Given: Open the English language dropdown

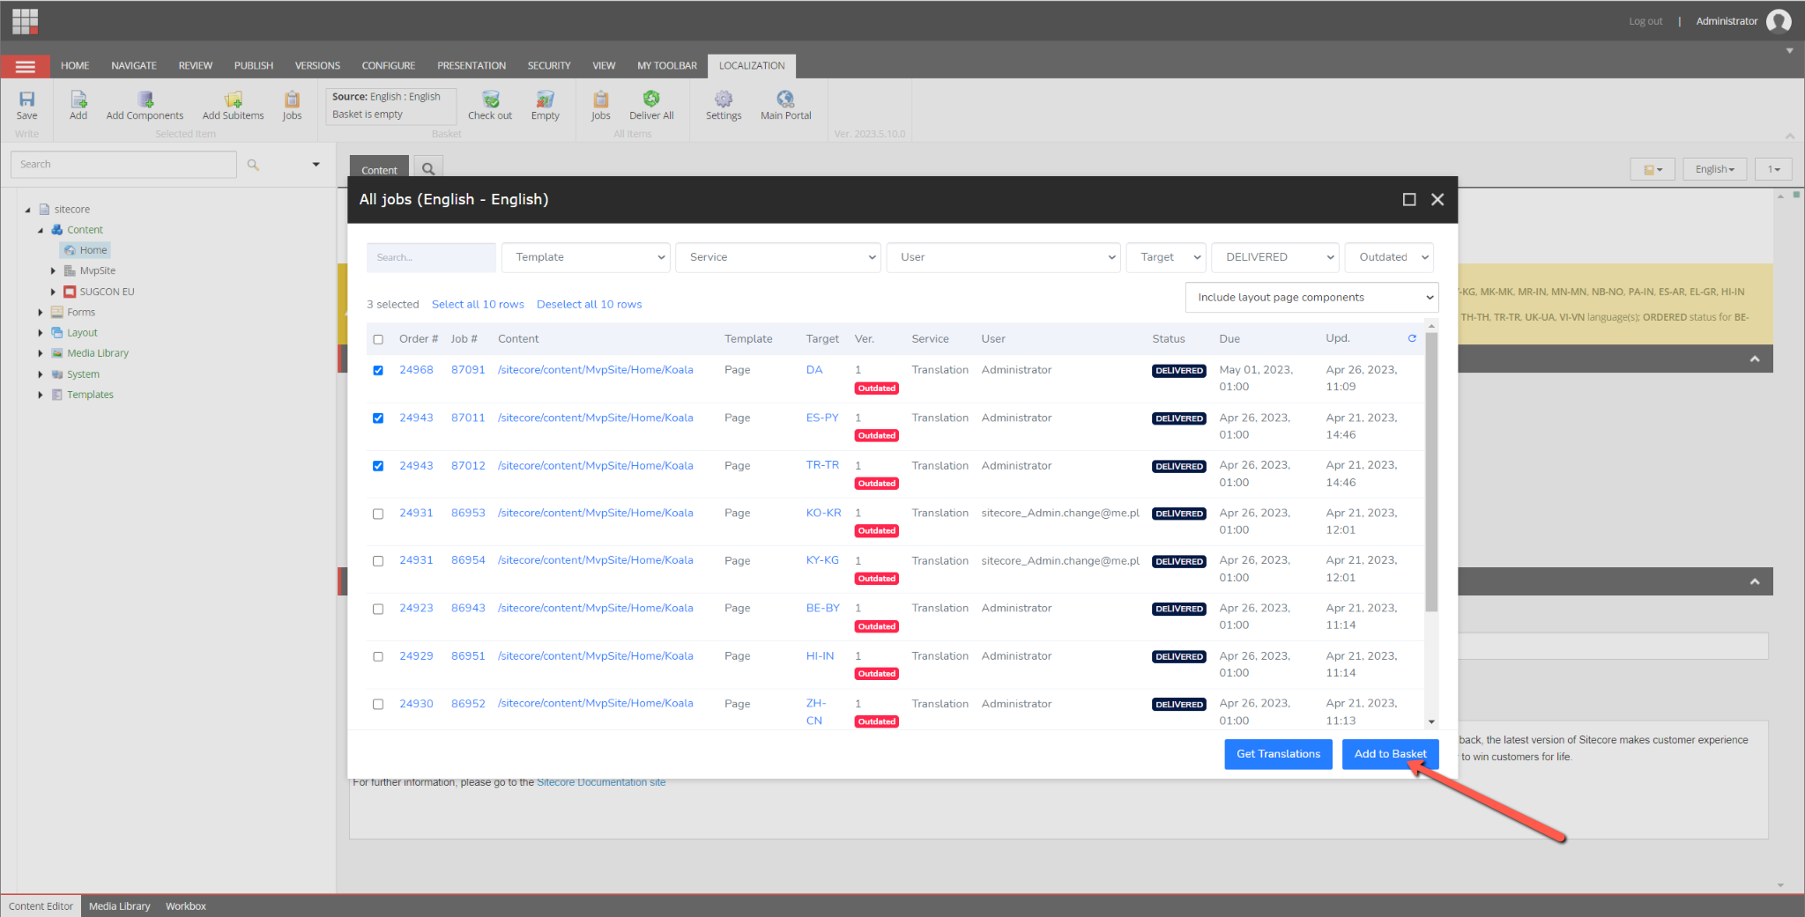Looking at the screenshot, I should (1714, 169).
